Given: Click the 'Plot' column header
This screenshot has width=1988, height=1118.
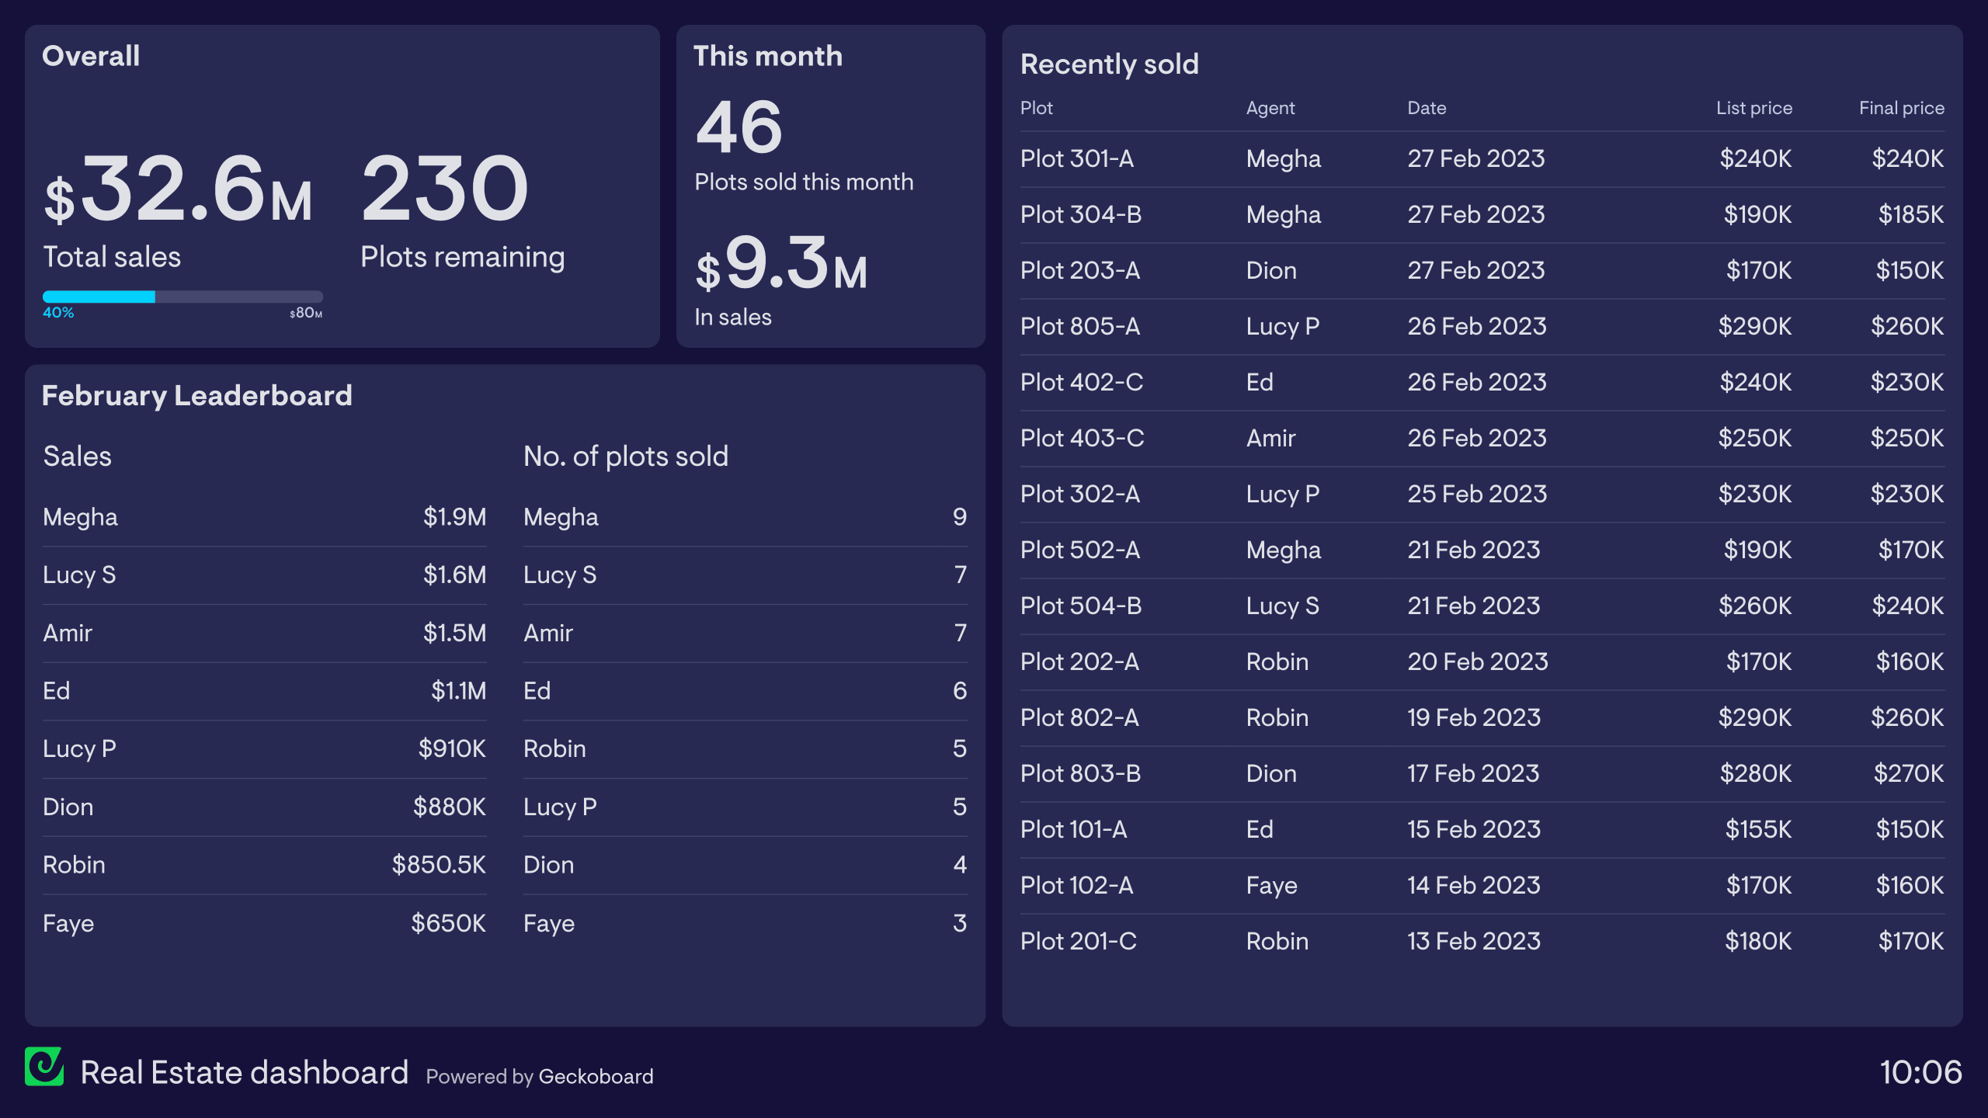Looking at the screenshot, I should 1037,108.
